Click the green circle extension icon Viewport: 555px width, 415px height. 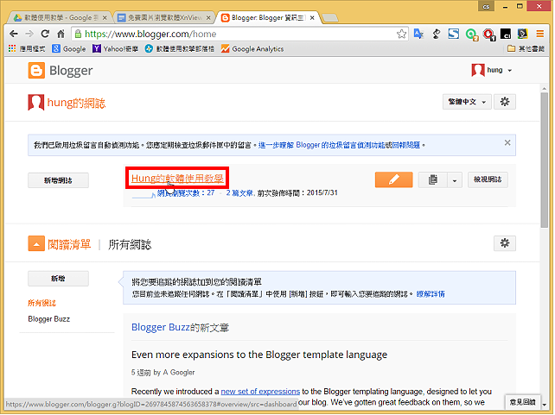471,35
